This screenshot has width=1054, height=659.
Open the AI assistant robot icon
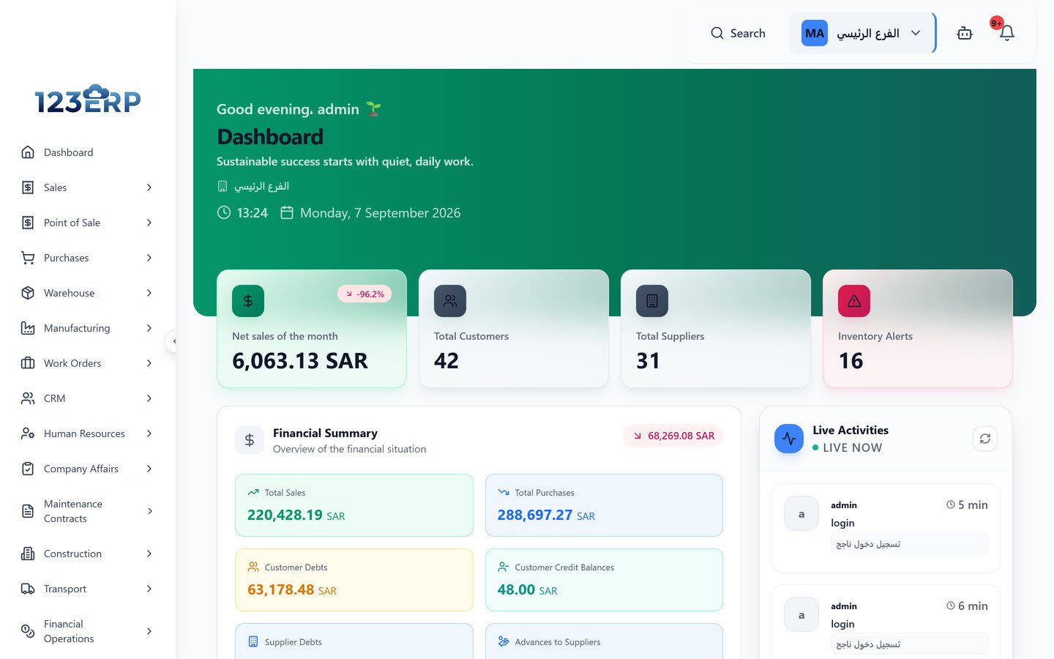pos(965,33)
